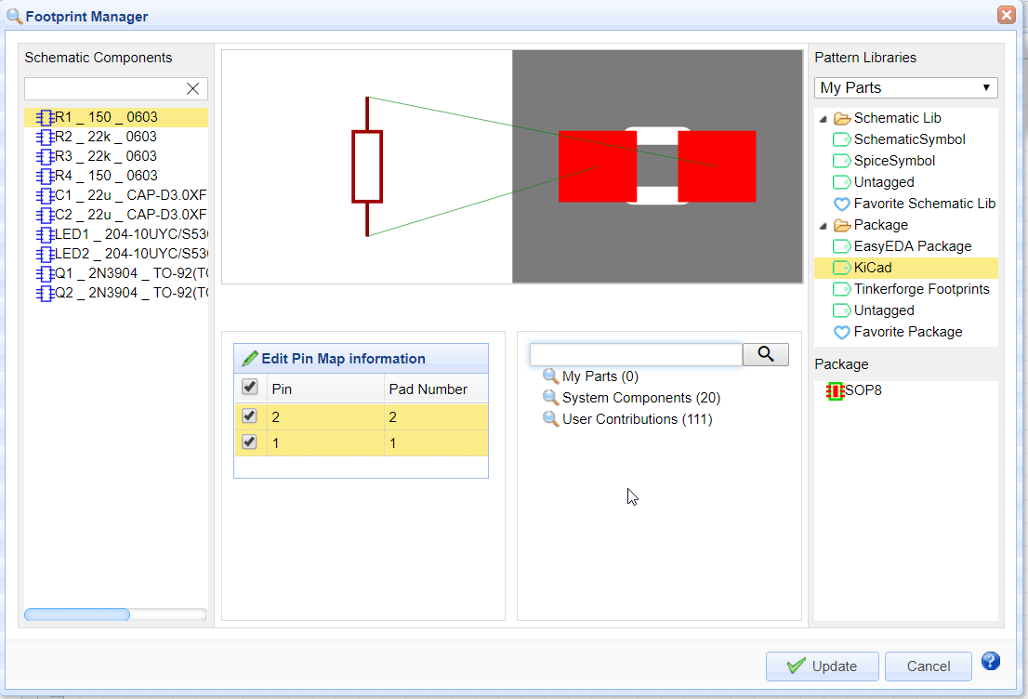This screenshot has width=1028, height=699.
Task: Collapse the Package folder tree
Action: [823, 226]
